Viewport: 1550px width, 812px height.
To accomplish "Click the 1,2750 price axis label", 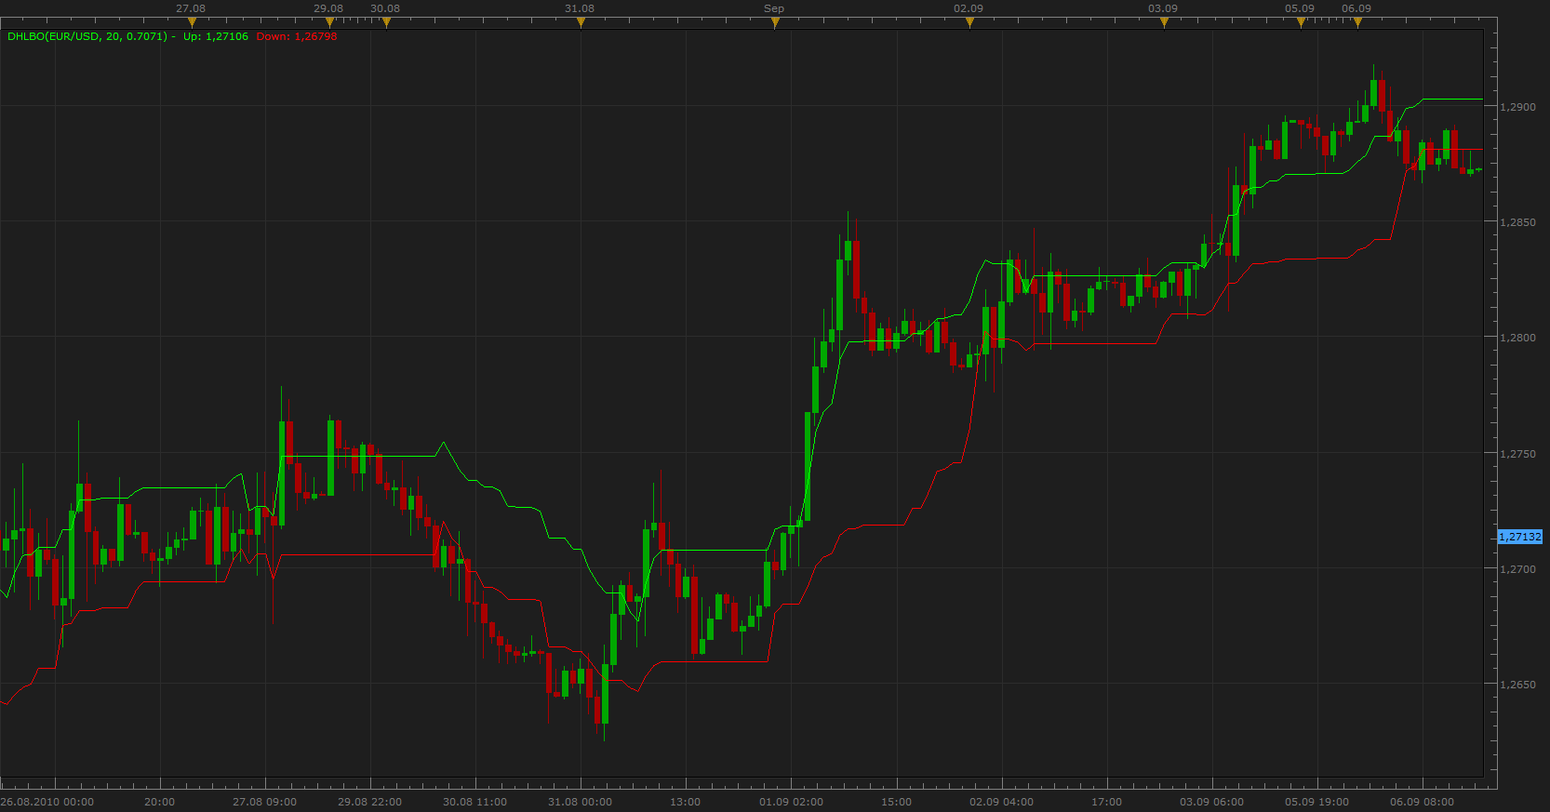I will coord(1518,454).
